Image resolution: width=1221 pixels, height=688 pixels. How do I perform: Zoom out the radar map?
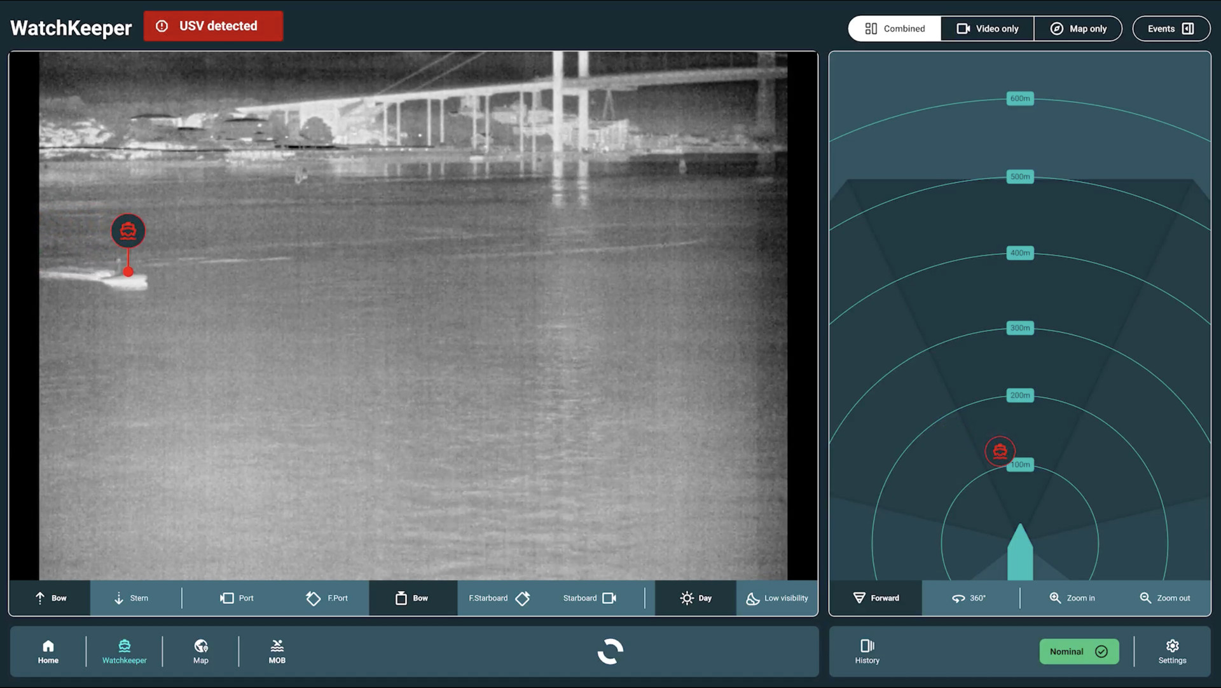[x=1164, y=598]
